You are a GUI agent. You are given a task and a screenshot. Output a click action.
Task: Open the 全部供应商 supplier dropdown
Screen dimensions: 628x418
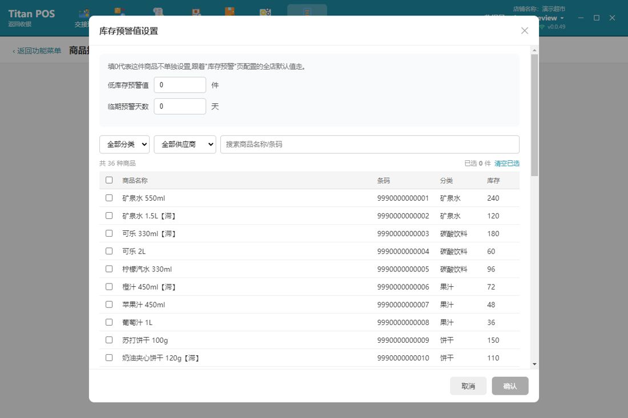pos(184,144)
